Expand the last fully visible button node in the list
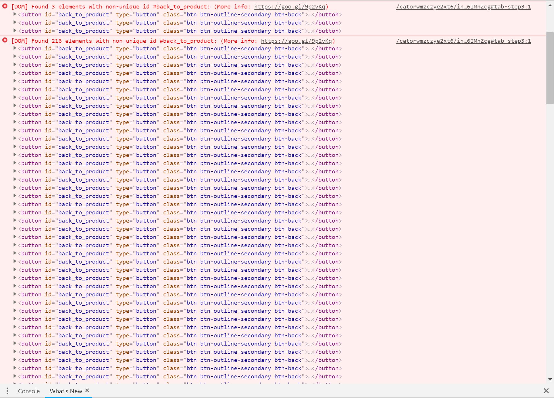Viewport: 554px width, 398px height. pyautogui.click(x=15, y=376)
